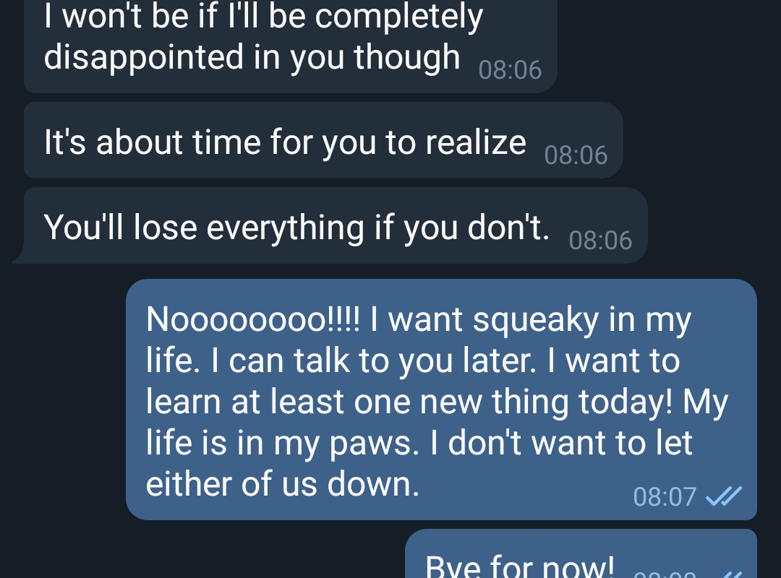Select the 08:06 timestamp after the word realize
The height and width of the screenshot is (578, 781).
(x=576, y=155)
